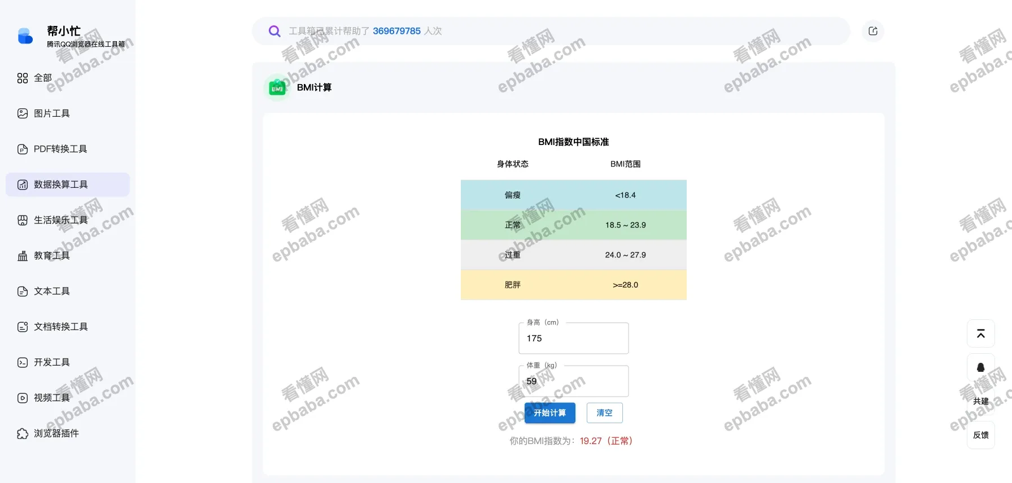The image size is (1012, 483).
Task: Click the 19.27 (正常) result text
Action: pyautogui.click(x=607, y=441)
